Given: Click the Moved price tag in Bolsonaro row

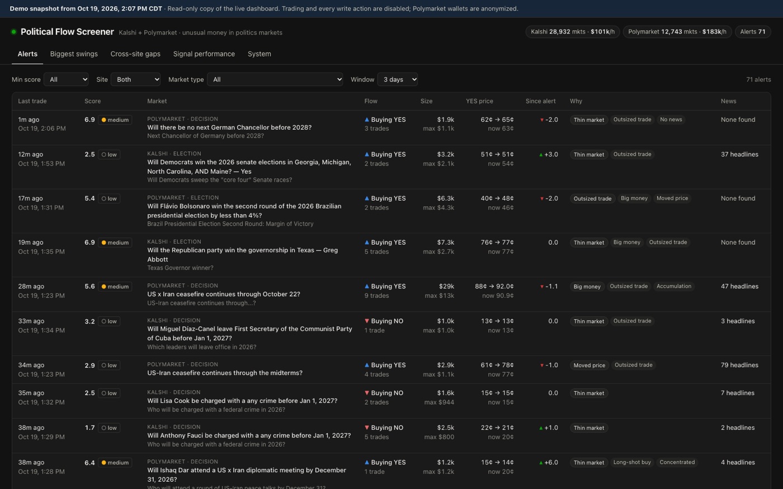Looking at the screenshot, I should [x=672, y=198].
